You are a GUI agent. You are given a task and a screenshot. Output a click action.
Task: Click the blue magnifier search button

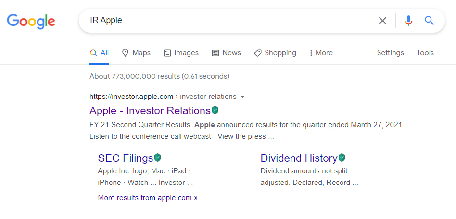429,21
